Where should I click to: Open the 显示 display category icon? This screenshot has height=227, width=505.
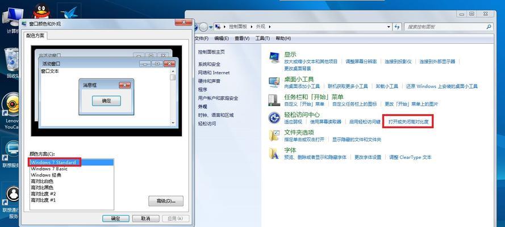pyautogui.click(x=274, y=57)
